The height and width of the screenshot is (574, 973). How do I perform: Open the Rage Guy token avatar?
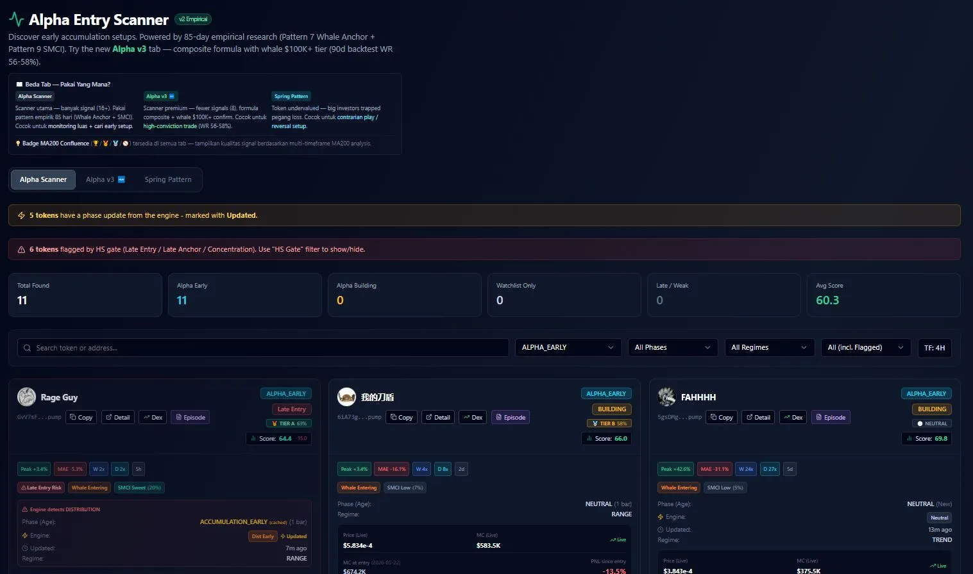click(26, 397)
